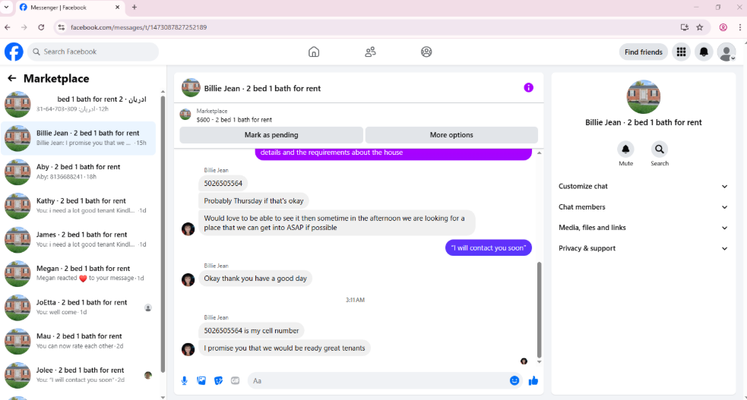Open the Facebook menu grid icon
Image resolution: width=747 pixels, height=400 pixels.
[x=681, y=52]
